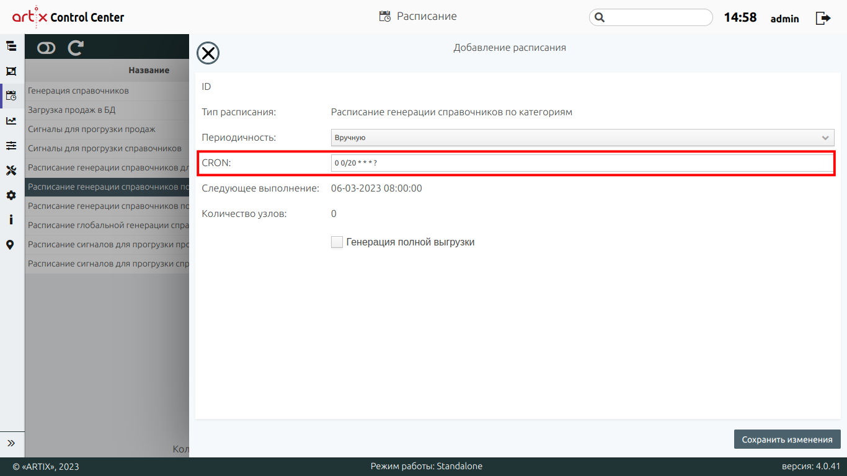Select Загрузка продаж в БД row

coord(72,110)
